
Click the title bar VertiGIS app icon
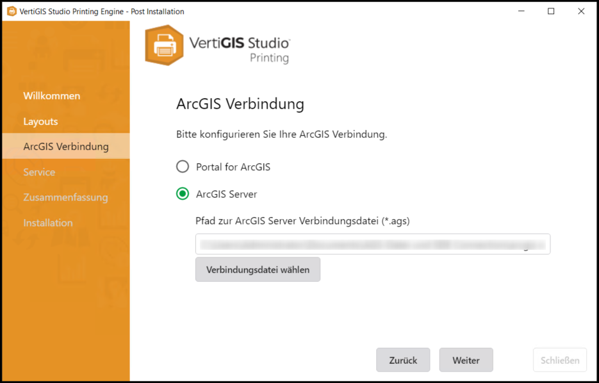(10, 11)
